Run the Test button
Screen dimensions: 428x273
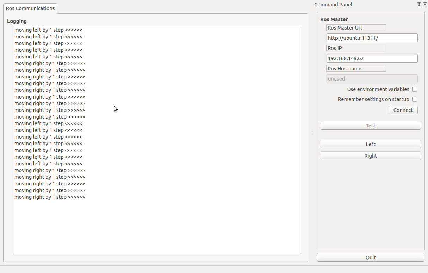point(371,126)
